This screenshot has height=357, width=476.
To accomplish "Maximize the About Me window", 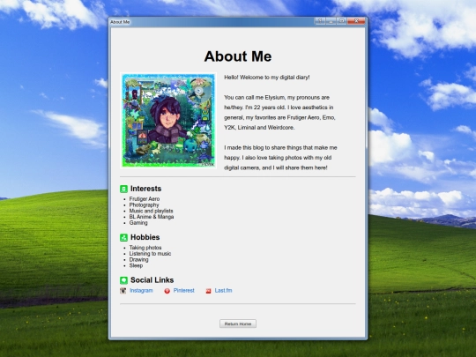I will [x=341, y=21].
